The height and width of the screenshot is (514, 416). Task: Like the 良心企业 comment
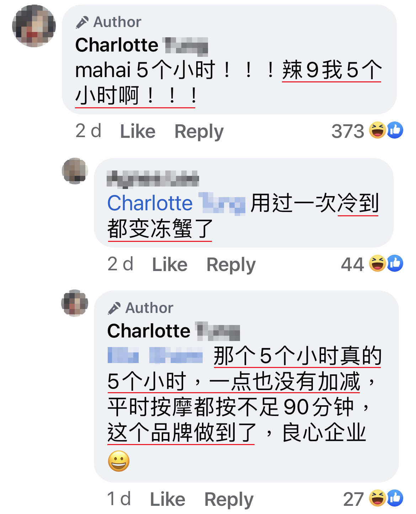point(167,499)
